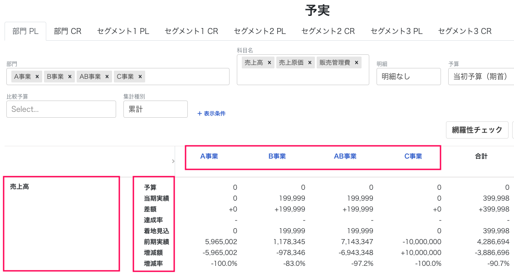Image resolution: width=514 pixels, height=274 pixels.
Task: Click the -97.2% 増減率 value
Action: pos(362,264)
